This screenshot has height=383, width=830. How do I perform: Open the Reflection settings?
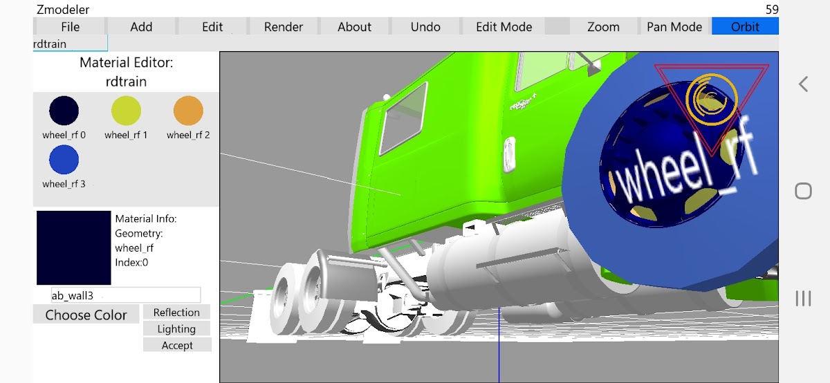point(176,312)
